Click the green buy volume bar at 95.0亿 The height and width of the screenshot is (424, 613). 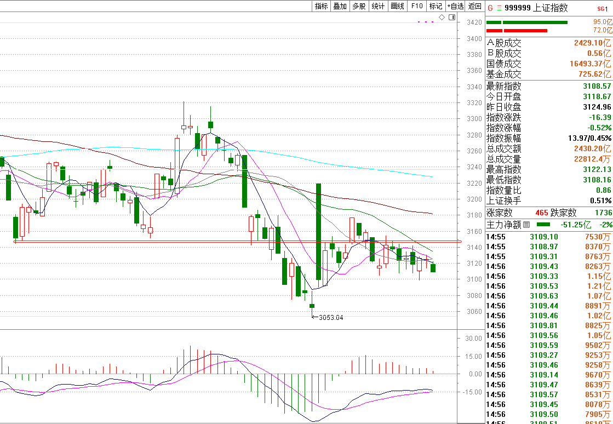click(x=526, y=22)
